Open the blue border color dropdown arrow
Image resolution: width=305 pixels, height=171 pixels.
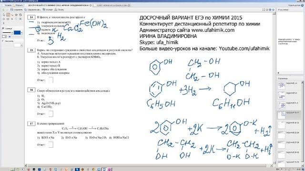coord(21,33)
